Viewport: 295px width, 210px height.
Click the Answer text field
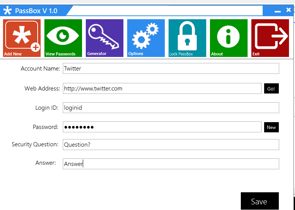click(171, 164)
